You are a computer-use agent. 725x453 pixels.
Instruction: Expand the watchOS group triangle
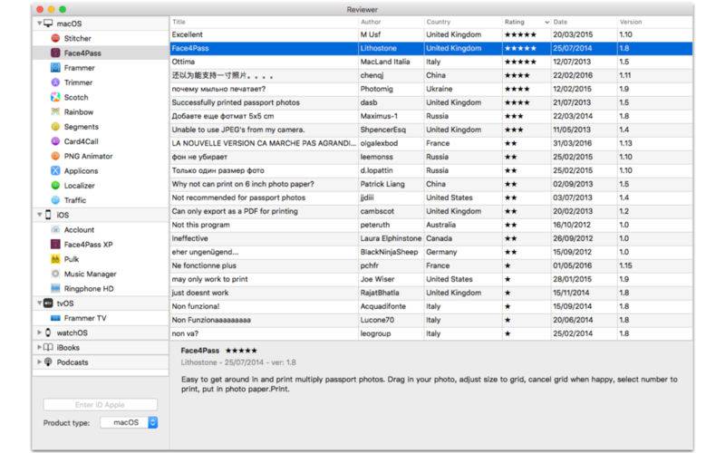tap(39, 333)
